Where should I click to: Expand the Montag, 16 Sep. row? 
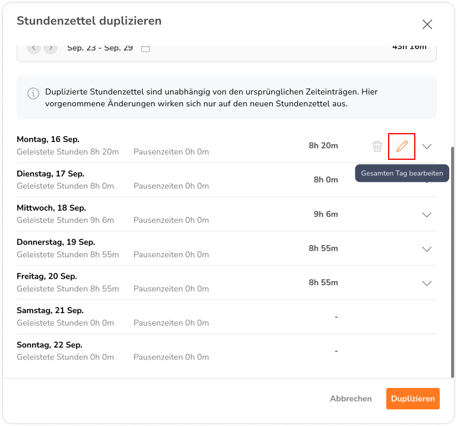pyautogui.click(x=427, y=146)
